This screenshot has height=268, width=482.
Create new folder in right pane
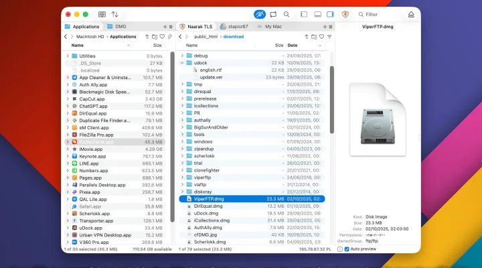point(314,37)
